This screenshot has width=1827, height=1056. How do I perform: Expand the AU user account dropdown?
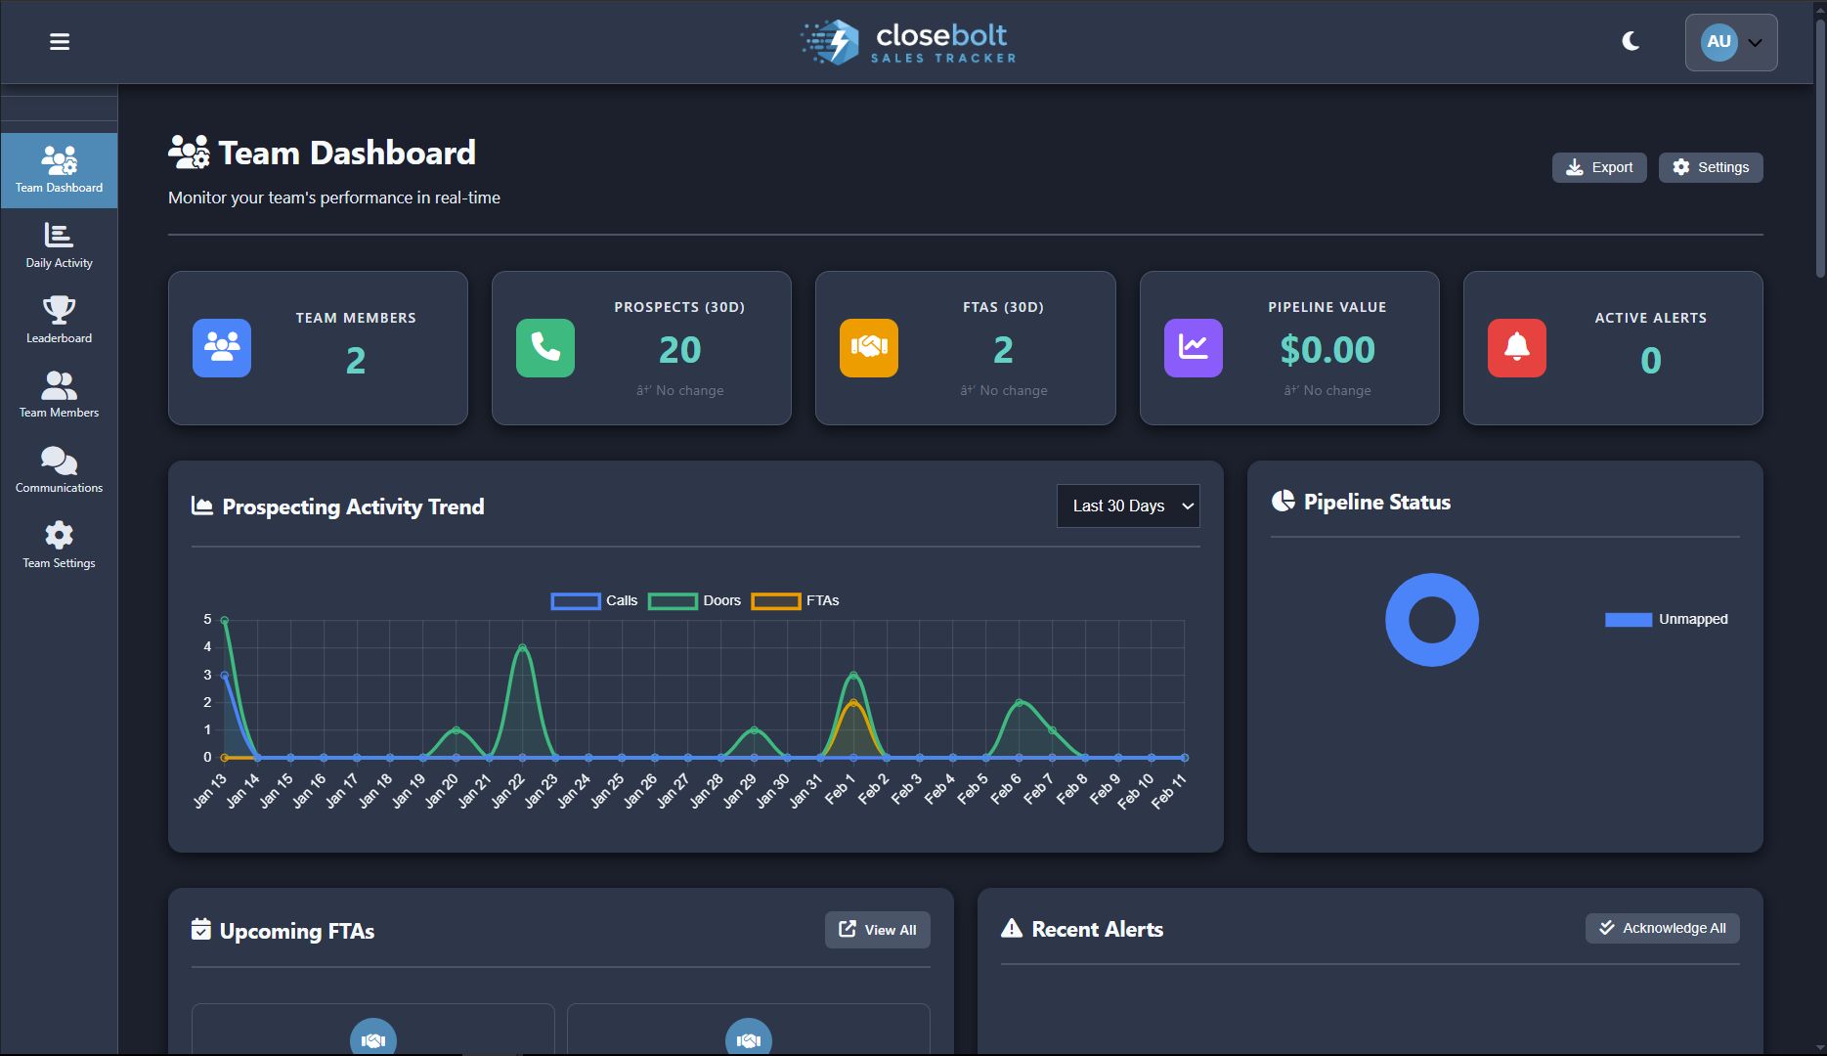click(x=1730, y=43)
